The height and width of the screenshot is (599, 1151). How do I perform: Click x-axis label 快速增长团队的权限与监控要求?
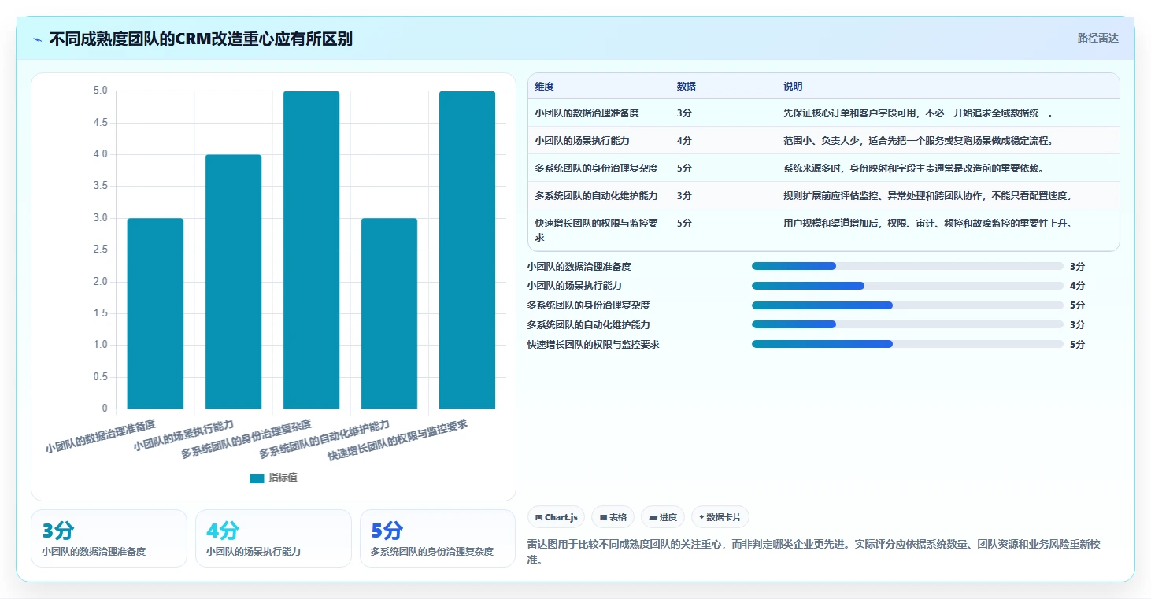398,440
